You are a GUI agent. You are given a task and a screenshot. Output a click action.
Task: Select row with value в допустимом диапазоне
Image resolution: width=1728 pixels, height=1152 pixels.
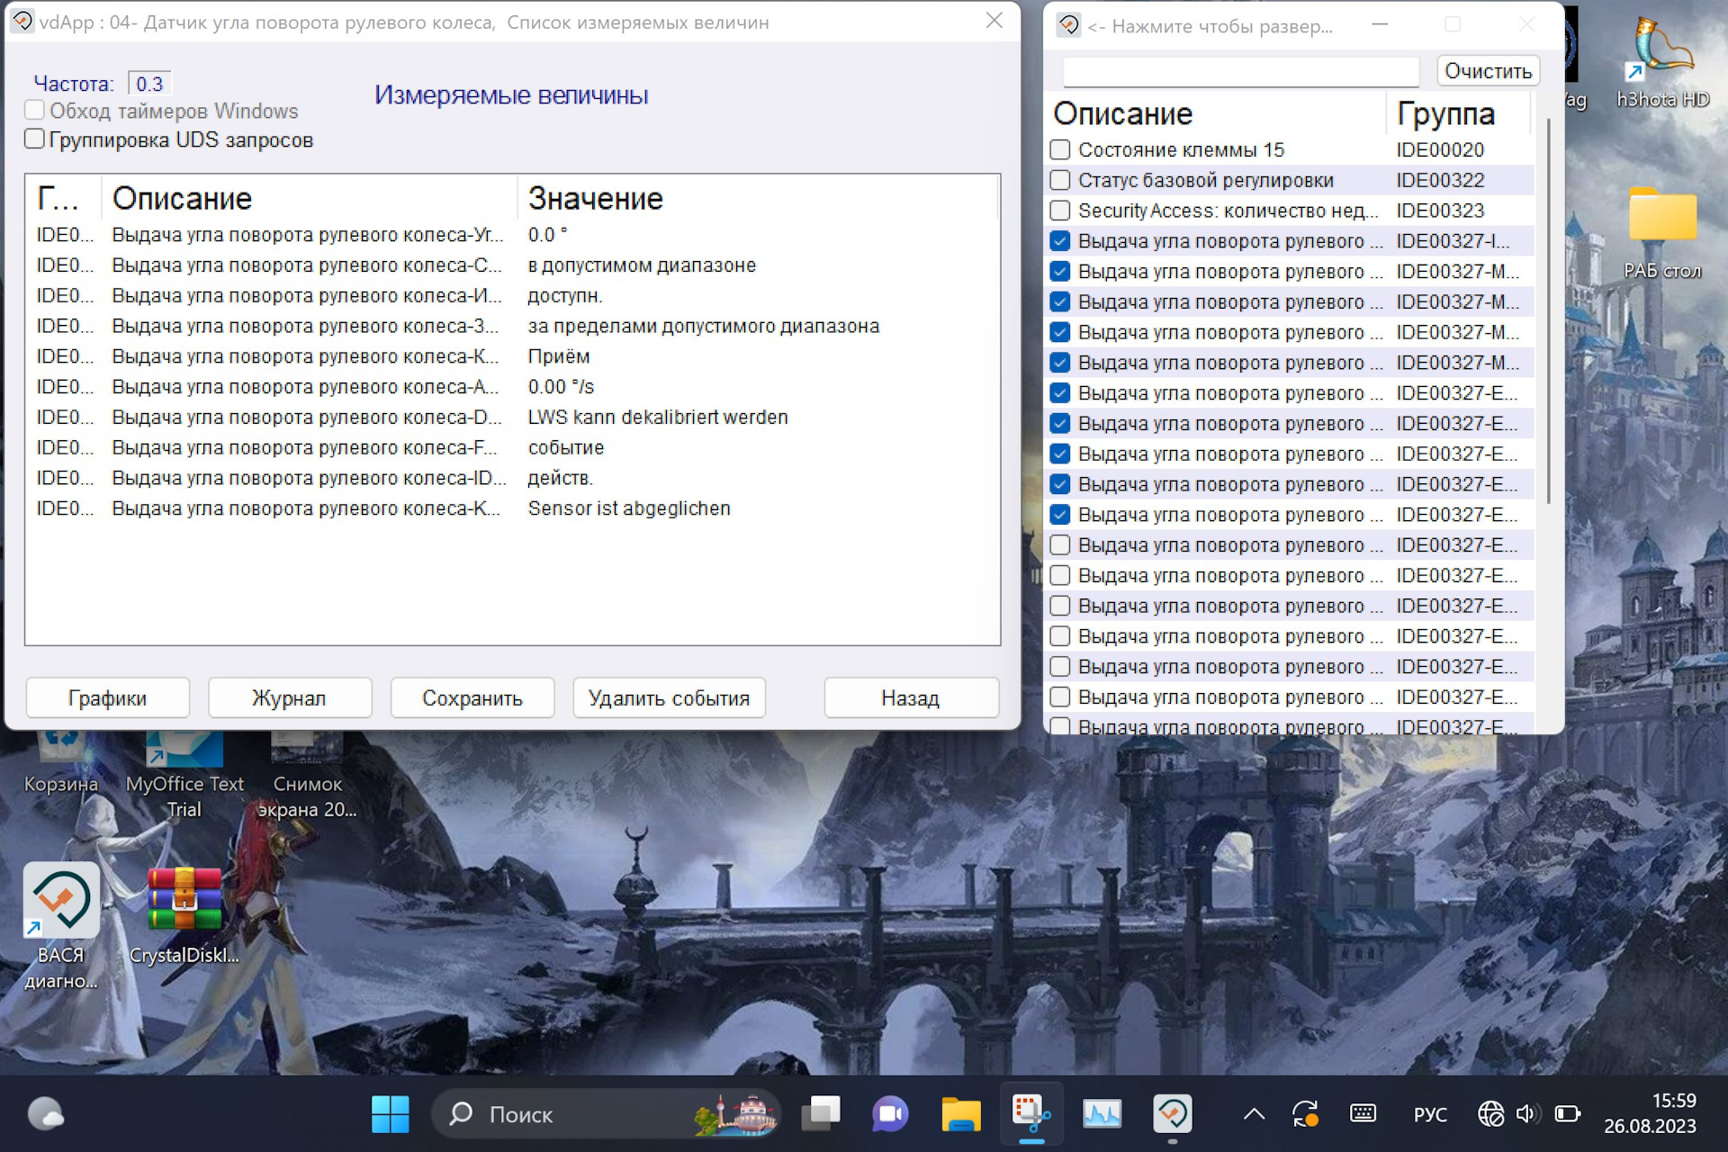pos(511,265)
